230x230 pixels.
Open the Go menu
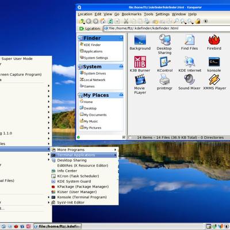tap(117, 14)
